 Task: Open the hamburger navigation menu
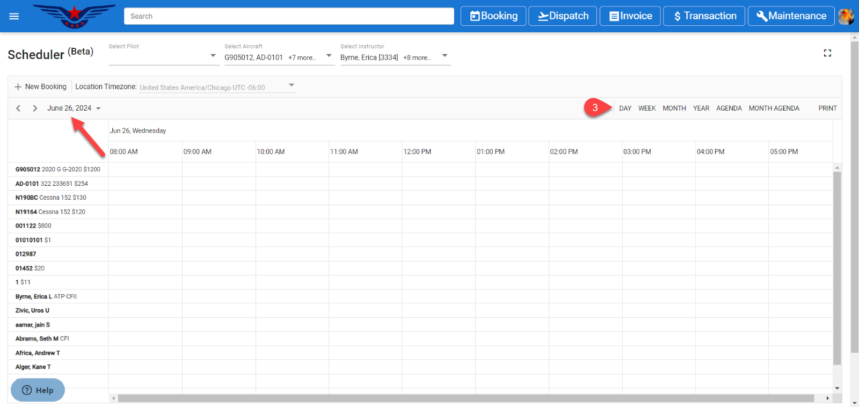[14, 16]
